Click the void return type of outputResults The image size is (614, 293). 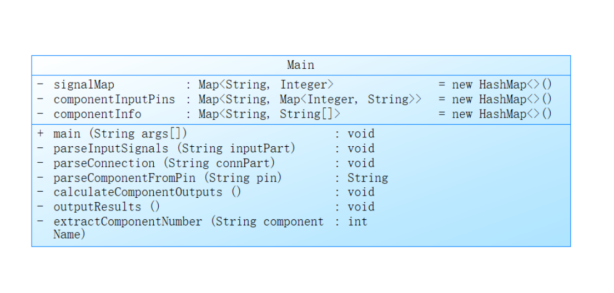click(x=361, y=207)
